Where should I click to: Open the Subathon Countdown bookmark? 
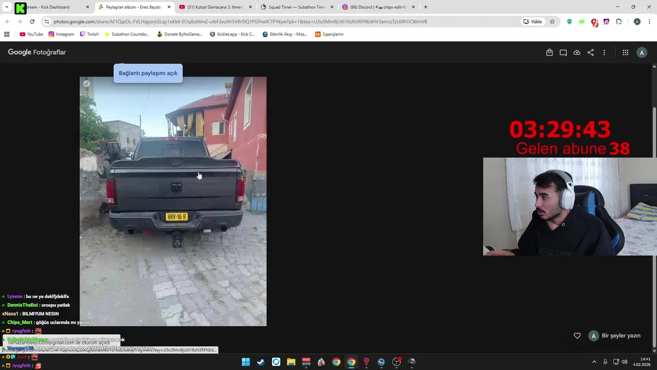pyautogui.click(x=127, y=34)
